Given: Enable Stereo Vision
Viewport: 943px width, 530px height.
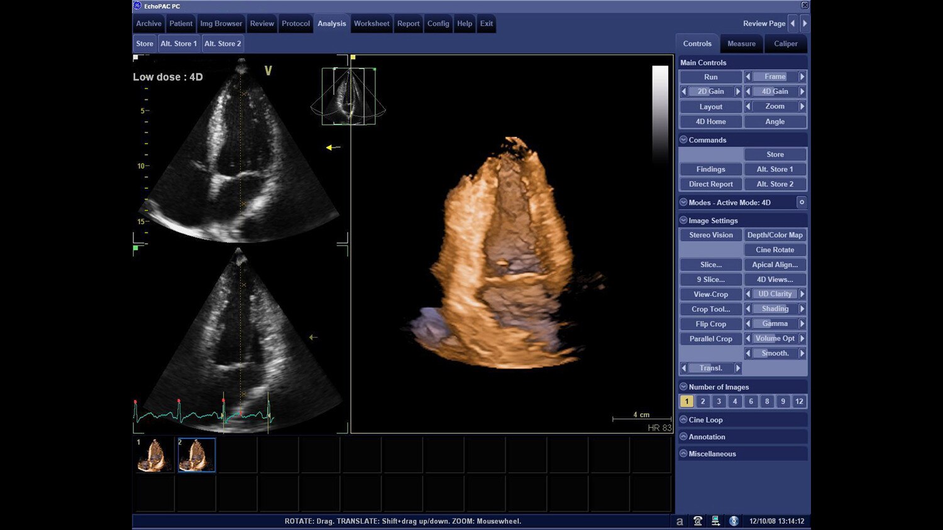Looking at the screenshot, I should click(x=710, y=234).
